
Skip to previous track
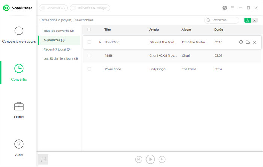[139, 159]
